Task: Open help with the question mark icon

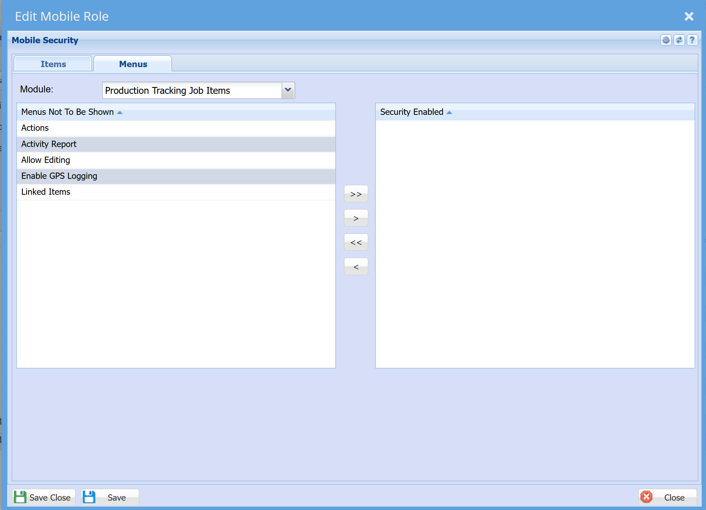Action: 692,40
